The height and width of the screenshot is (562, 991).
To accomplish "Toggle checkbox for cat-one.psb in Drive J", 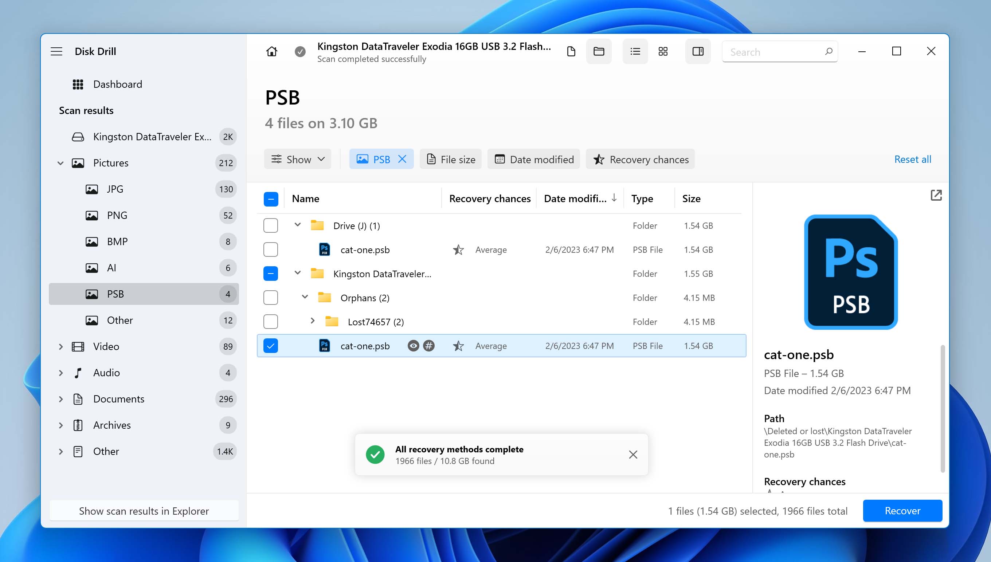I will click(270, 250).
